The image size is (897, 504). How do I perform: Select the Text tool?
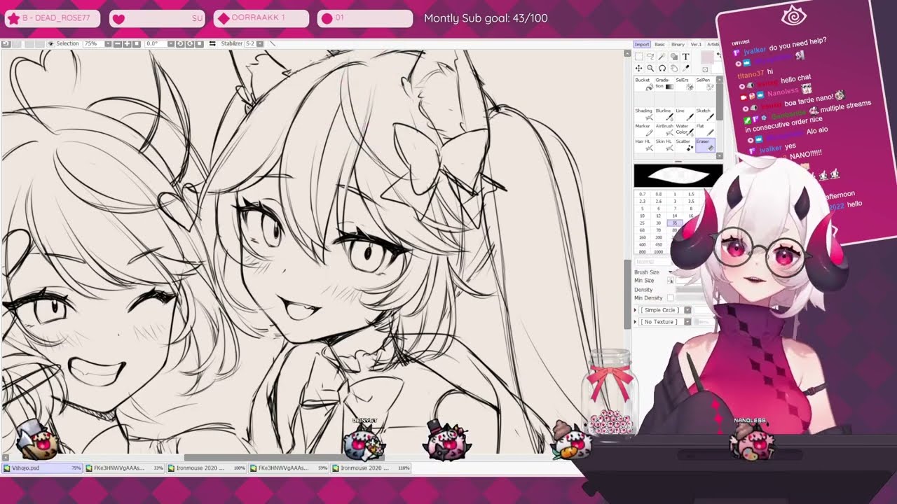[686, 57]
